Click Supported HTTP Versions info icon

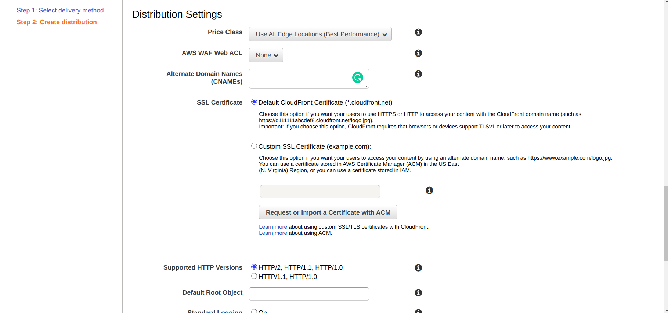coord(418,268)
